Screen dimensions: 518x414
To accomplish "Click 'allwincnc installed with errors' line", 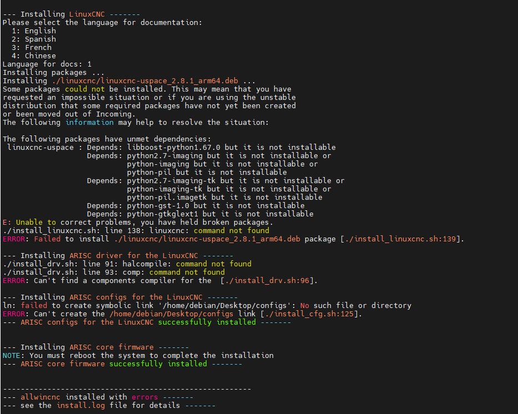I will [x=98, y=397].
